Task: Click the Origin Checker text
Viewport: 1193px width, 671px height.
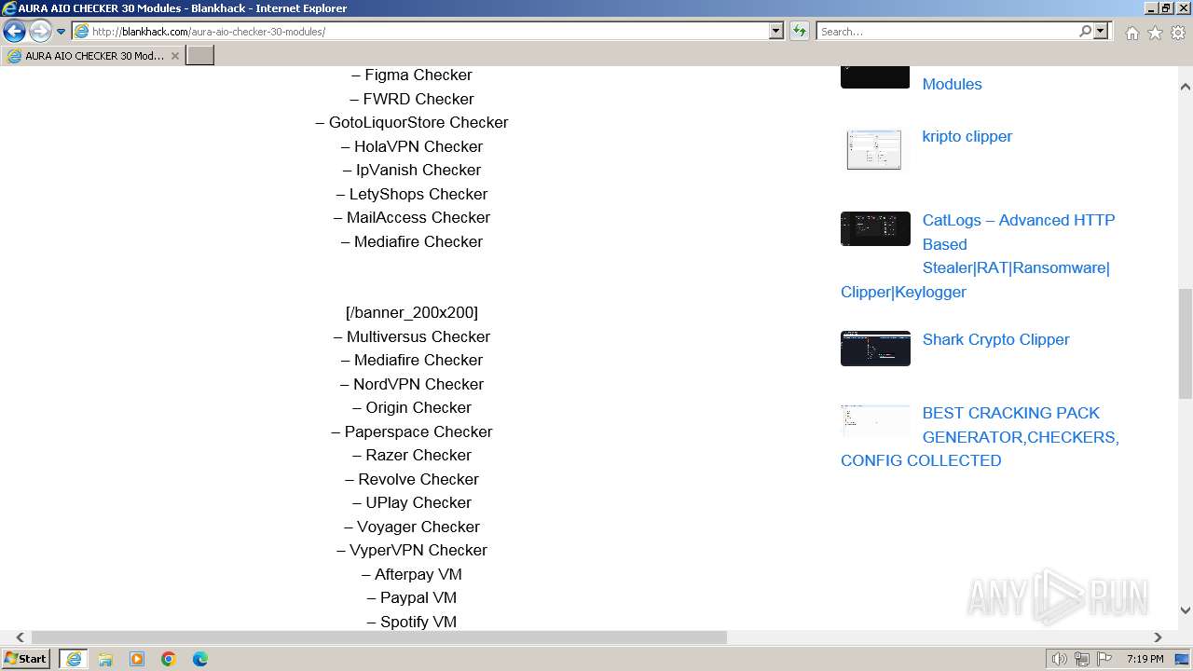Action: pyautogui.click(x=412, y=407)
